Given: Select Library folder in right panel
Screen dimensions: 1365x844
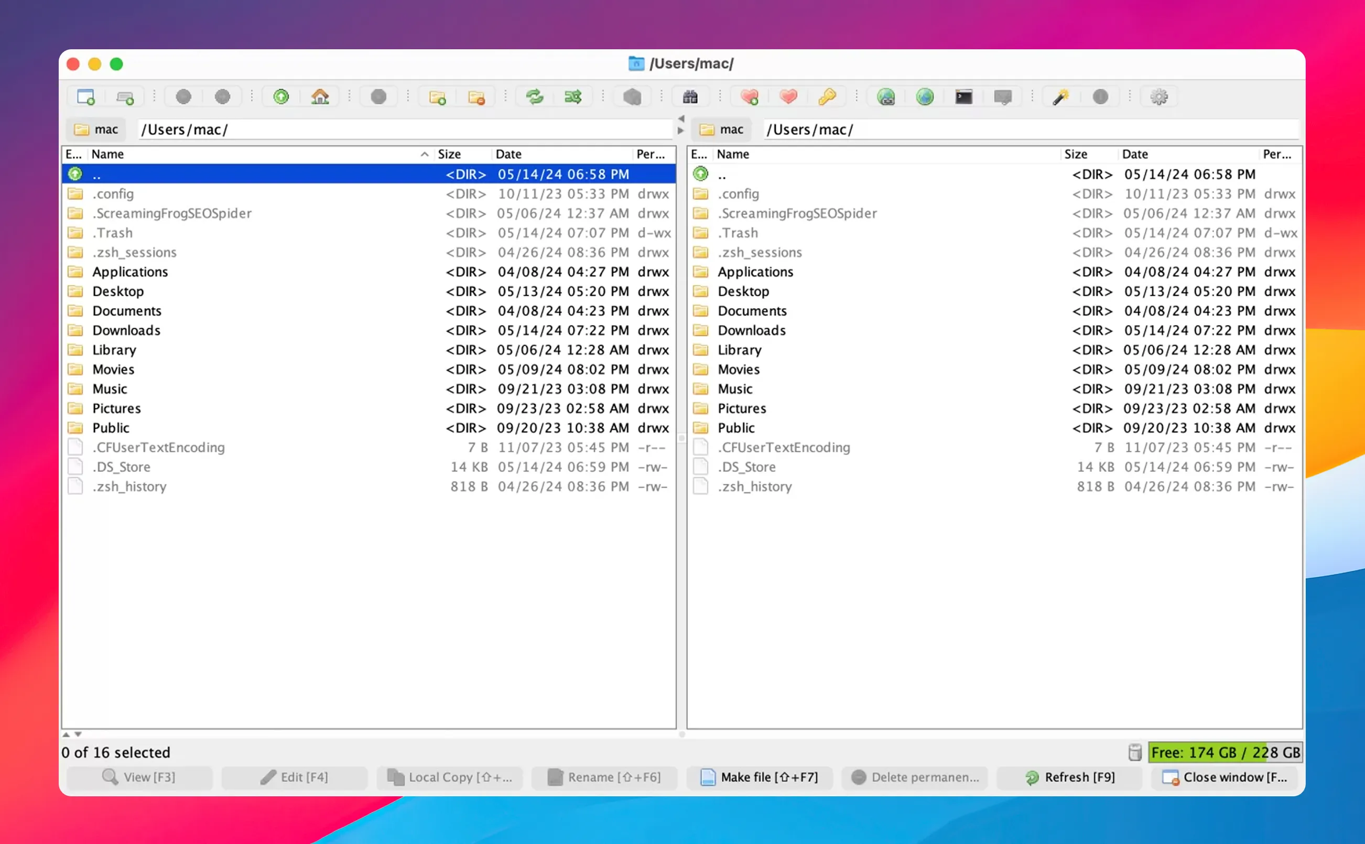Looking at the screenshot, I should click(x=995, y=350).
